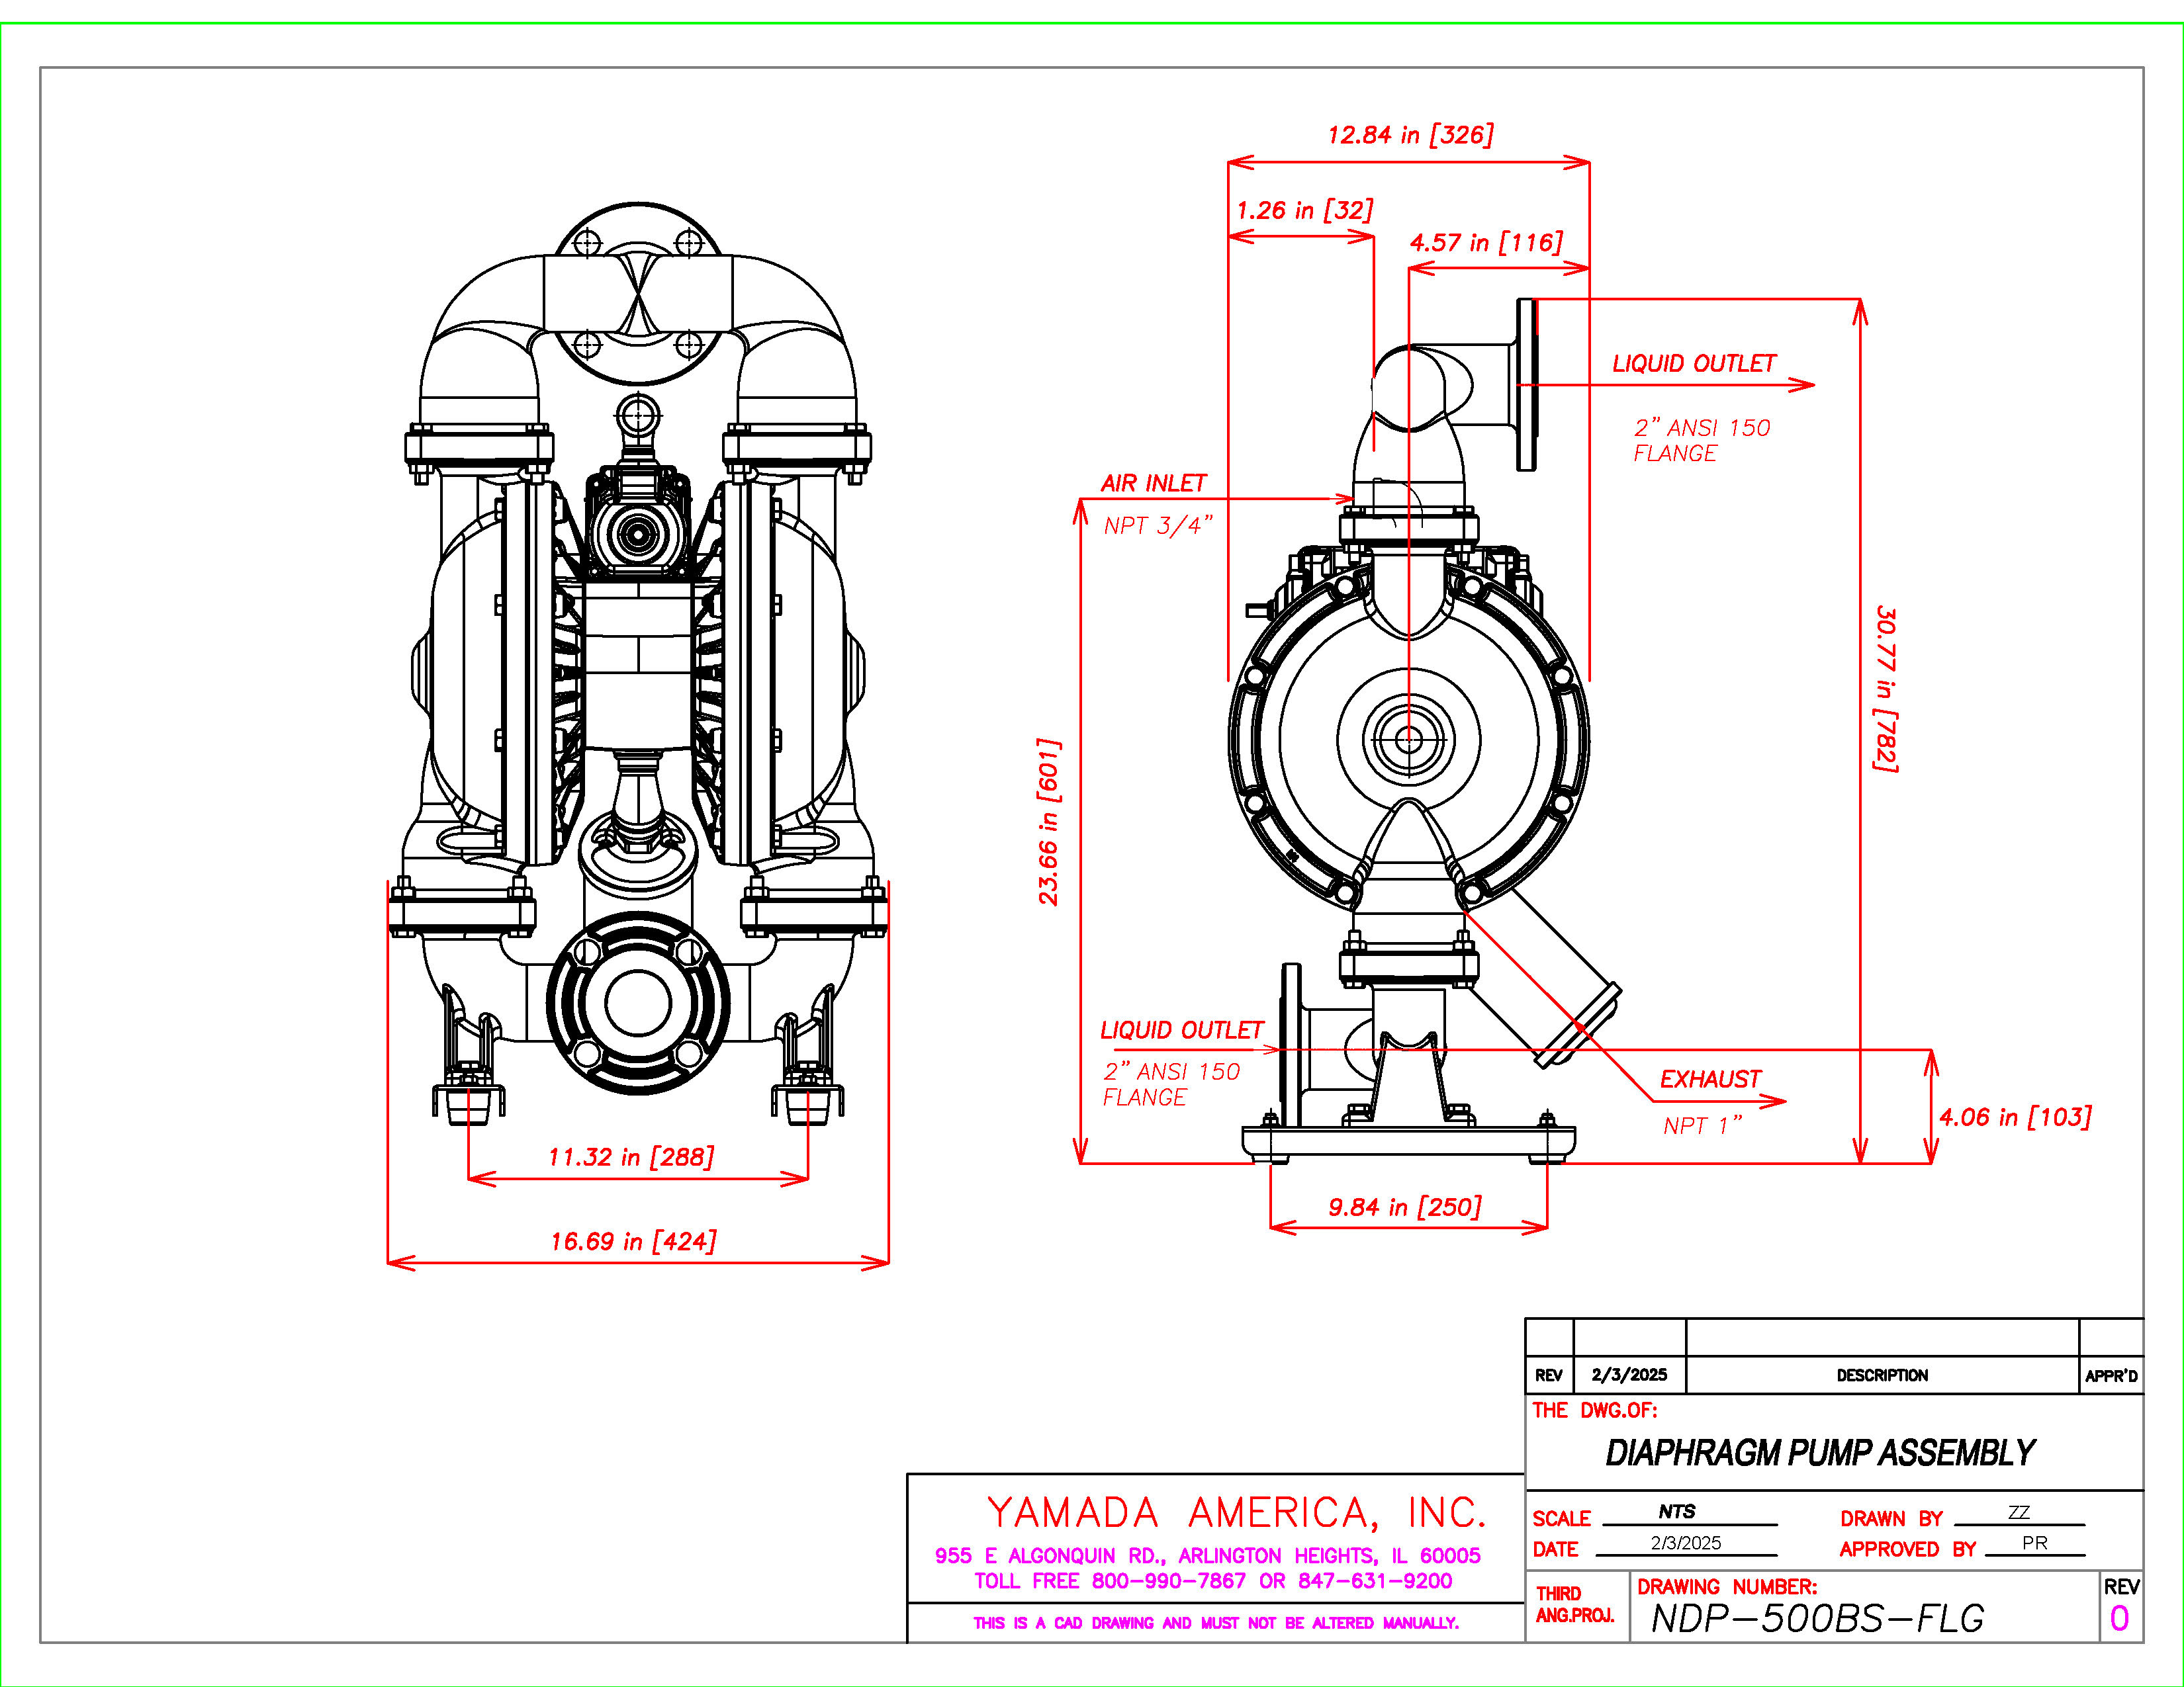
Task: Select the 4.06 in [103] dimension
Action: [2014, 1117]
